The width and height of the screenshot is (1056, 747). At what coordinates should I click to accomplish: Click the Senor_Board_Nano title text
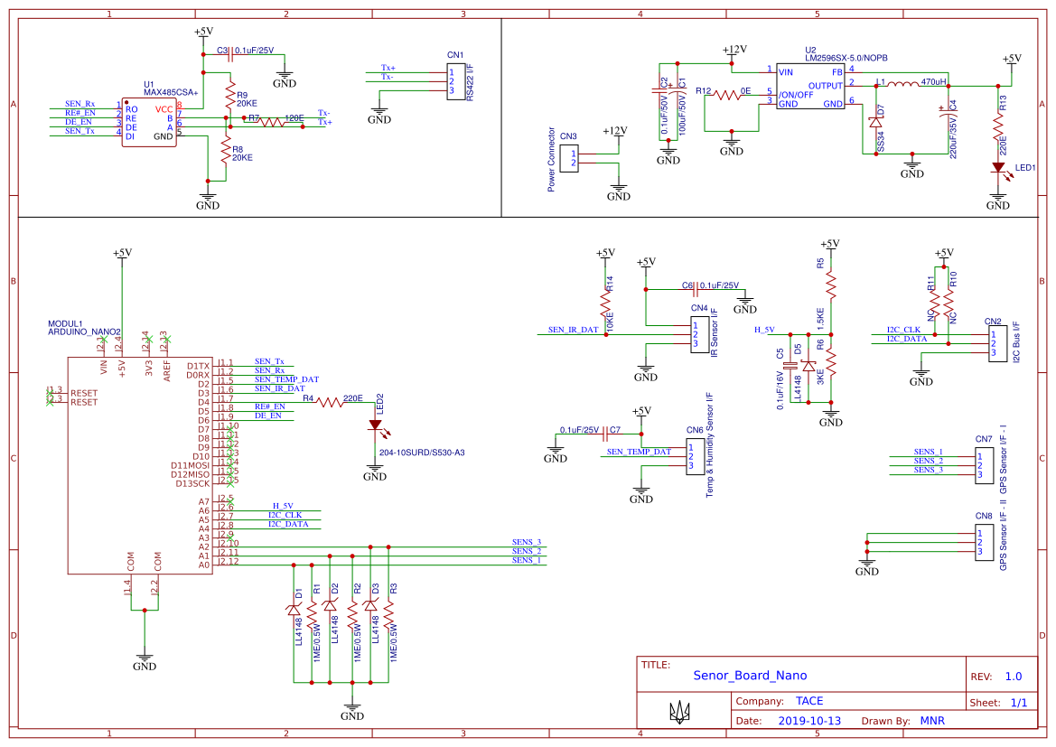tap(752, 676)
